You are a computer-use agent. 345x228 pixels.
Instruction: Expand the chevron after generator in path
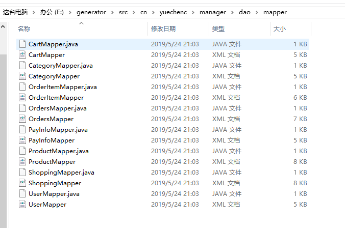click(x=112, y=12)
